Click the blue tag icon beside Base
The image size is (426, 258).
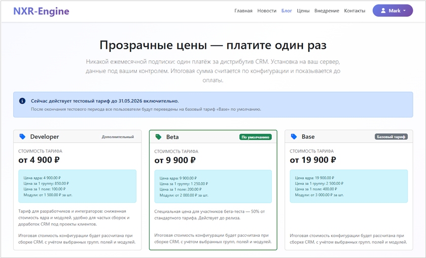[294, 137]
